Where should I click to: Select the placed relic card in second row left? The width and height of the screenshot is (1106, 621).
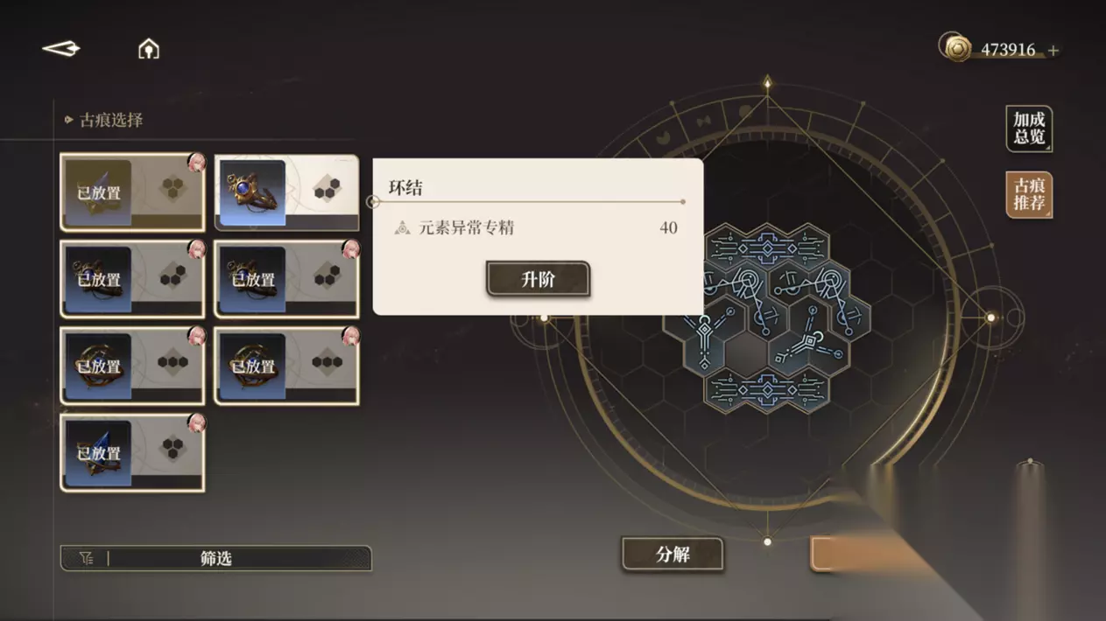point(132,280)
